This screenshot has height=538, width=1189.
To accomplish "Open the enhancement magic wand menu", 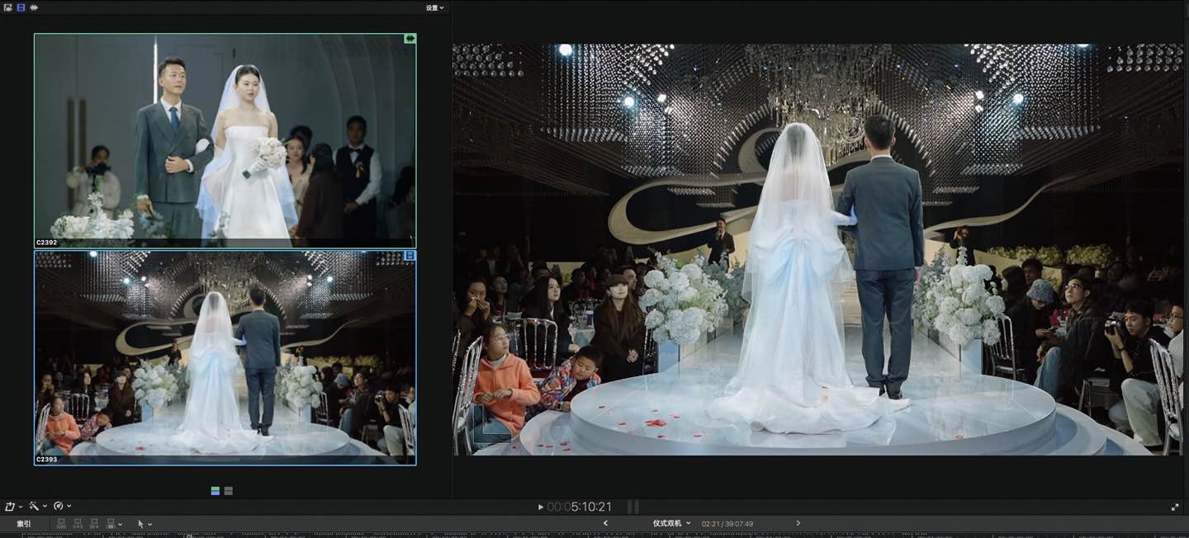I will coord(38,506).
